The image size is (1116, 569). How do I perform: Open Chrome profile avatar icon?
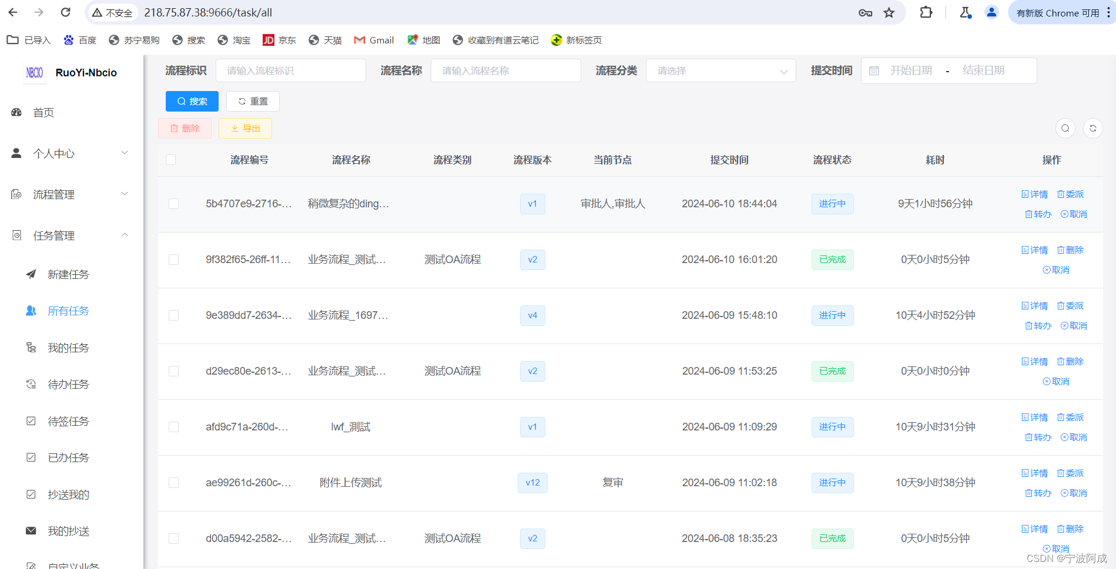(991, 12)
